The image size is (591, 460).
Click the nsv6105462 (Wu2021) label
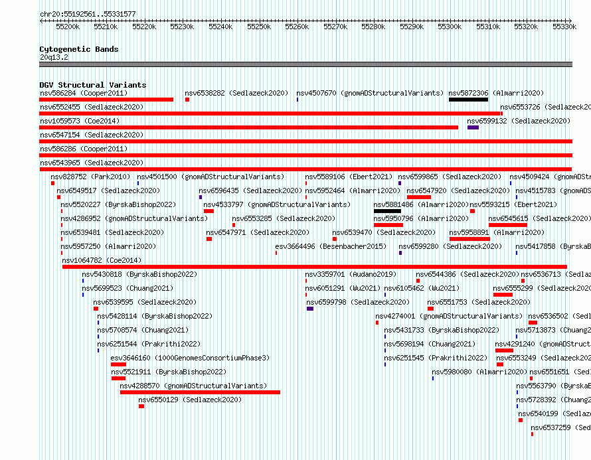422,288
